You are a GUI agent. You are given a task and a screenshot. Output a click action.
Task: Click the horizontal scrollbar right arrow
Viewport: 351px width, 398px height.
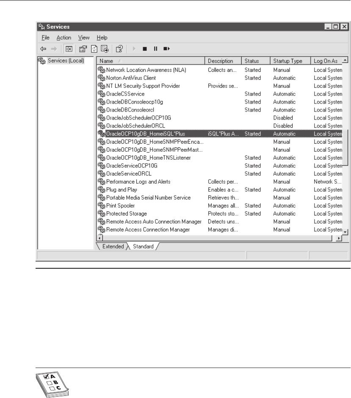[339, 238]
